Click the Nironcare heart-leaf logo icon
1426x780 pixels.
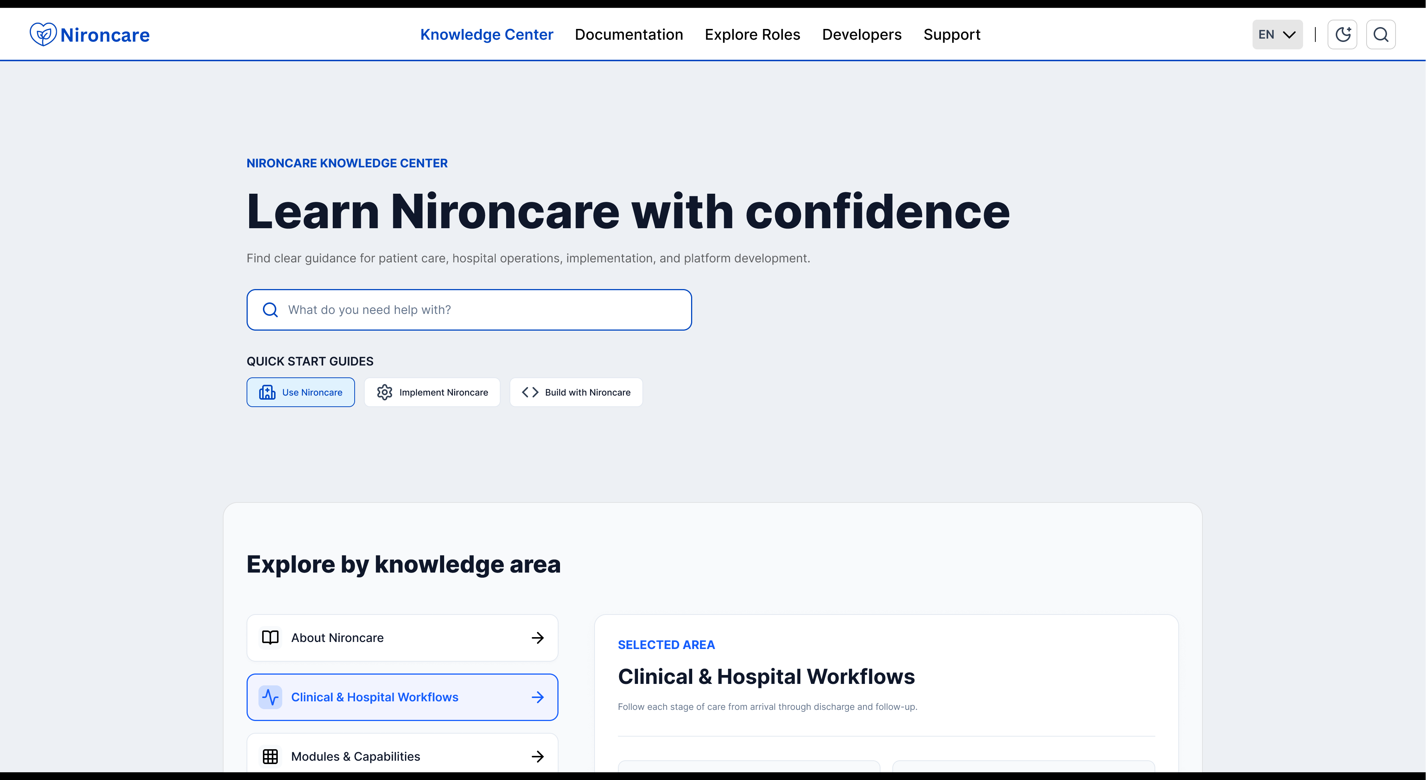[43, 34]
